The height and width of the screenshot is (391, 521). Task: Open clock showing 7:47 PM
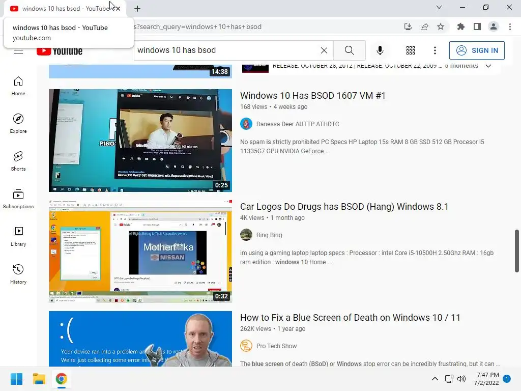point(486,379)
